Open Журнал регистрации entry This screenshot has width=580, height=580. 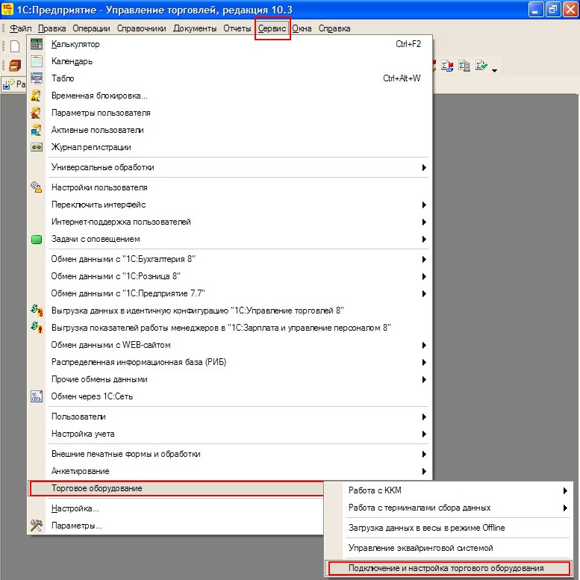[230, 147]
